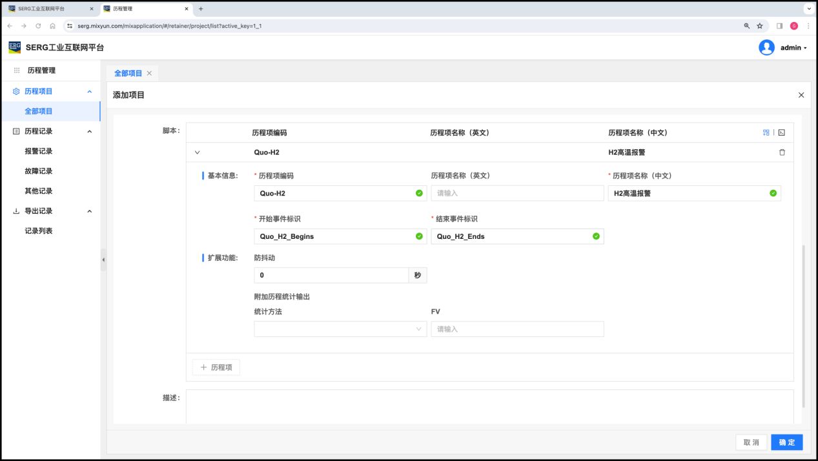Open the 统计方法 dropdown

click(x=340, y=329)
